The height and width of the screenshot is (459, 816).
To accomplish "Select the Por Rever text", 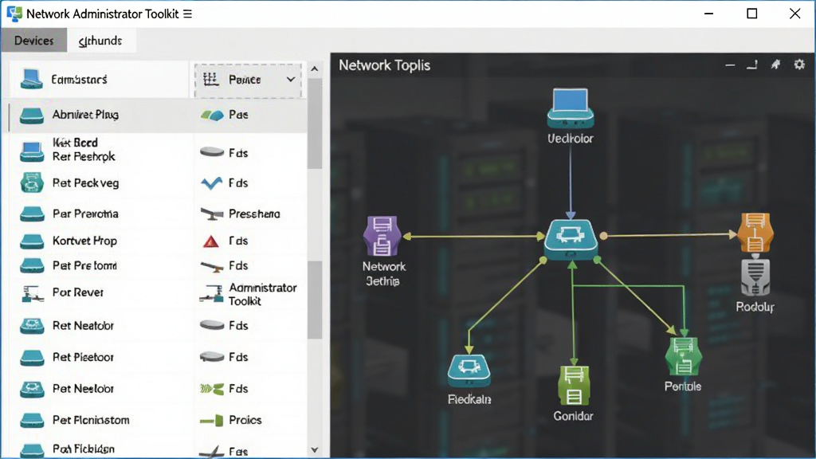I will pos(78,292).
